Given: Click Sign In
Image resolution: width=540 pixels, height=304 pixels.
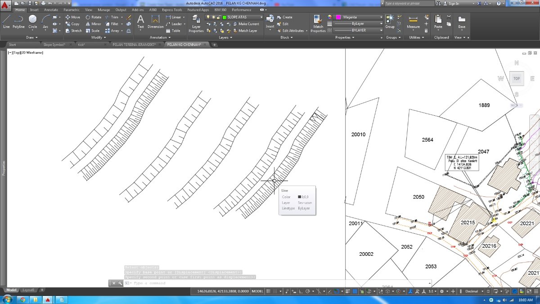Looking at the screenshot, I should point(454,4).
